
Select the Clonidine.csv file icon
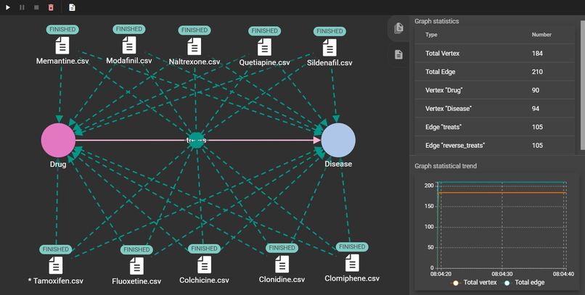282,265
